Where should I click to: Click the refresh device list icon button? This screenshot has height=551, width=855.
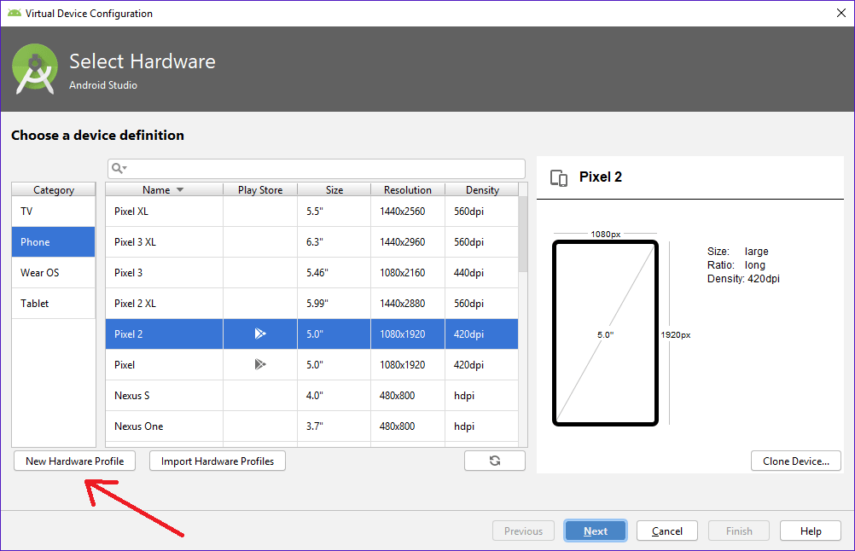tap(495, 461)
